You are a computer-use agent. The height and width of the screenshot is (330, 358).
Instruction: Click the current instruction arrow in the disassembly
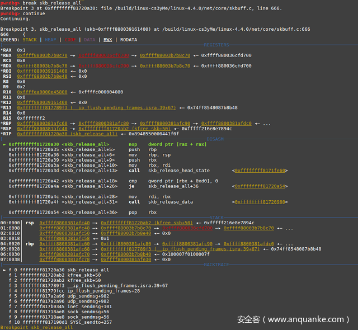4,144
